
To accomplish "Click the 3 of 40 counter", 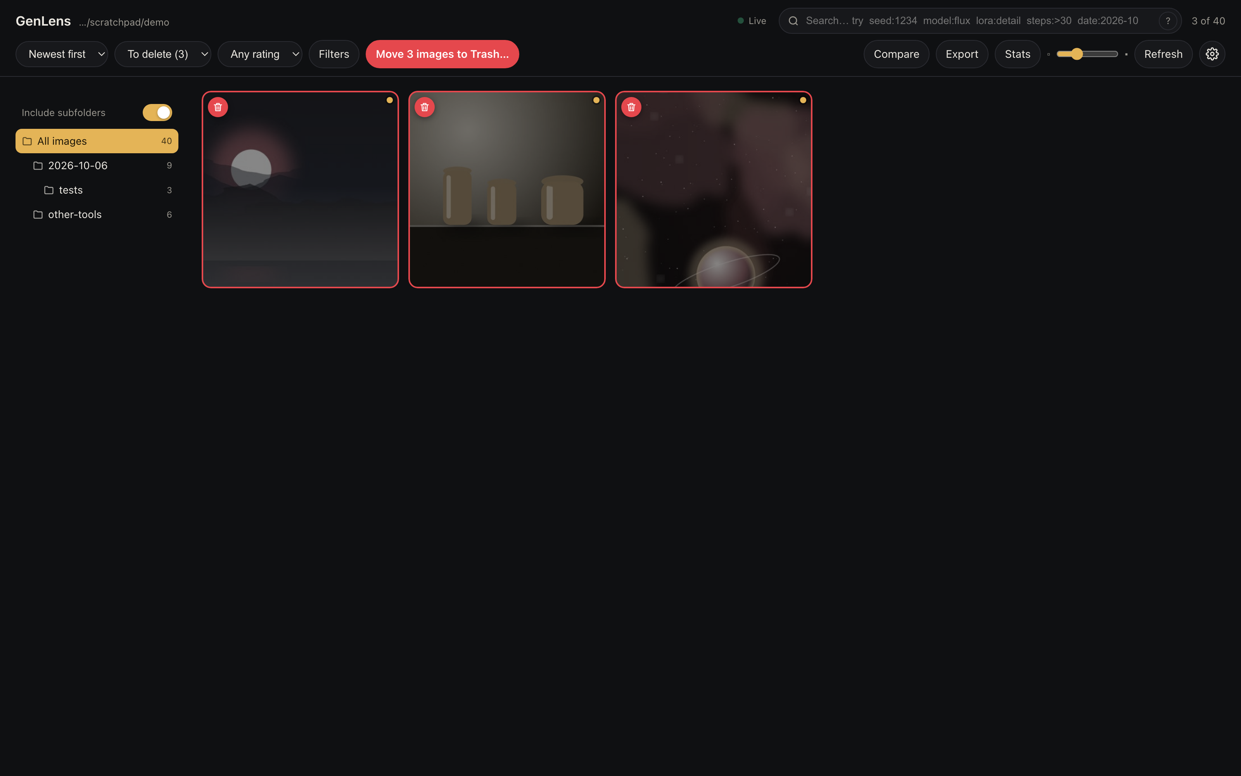I will tap(1208, 21).
